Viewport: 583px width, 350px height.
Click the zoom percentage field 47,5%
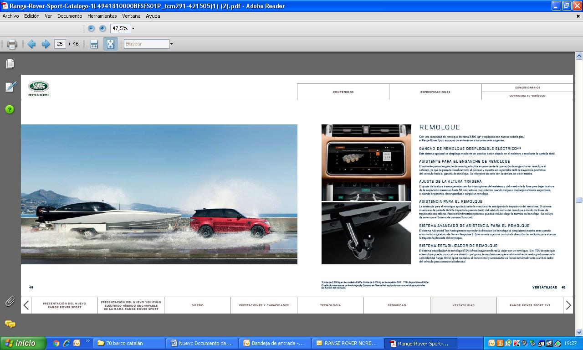pos(120,28)
